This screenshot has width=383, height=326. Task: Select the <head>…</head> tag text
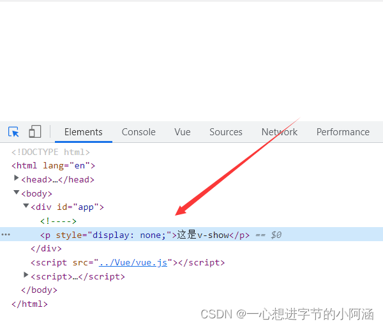click(x=57, y=180)
